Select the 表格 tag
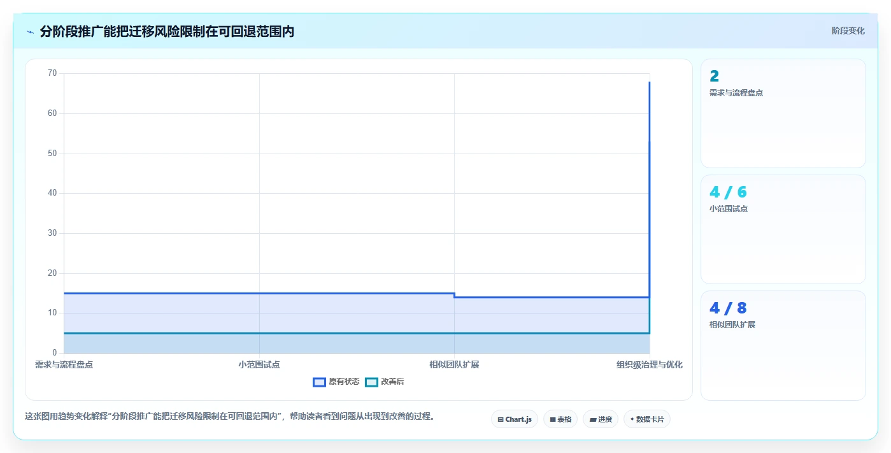891x453 pixels. tap(560, 419)
